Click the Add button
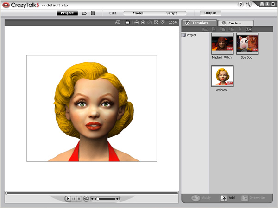Viewport: 278px width, 208px height. [x=227, y=197]
